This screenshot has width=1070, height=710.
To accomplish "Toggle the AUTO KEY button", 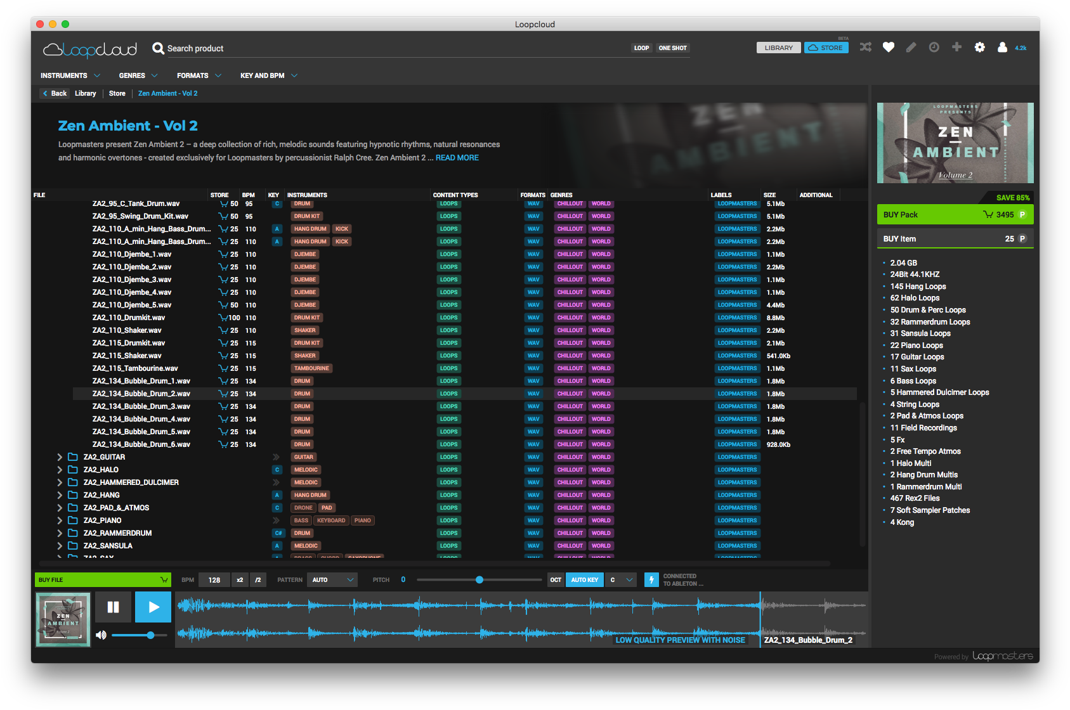I will click(584, 580).
